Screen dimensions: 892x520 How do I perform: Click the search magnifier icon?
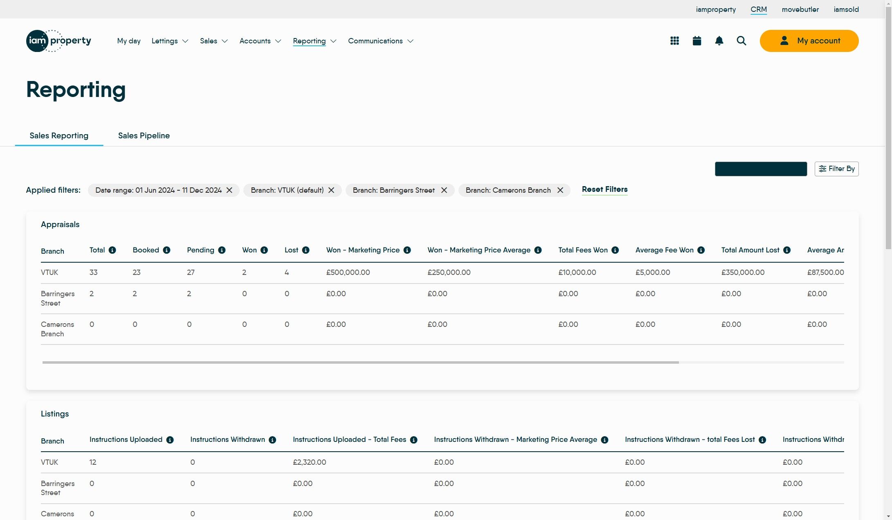[741, 41]
